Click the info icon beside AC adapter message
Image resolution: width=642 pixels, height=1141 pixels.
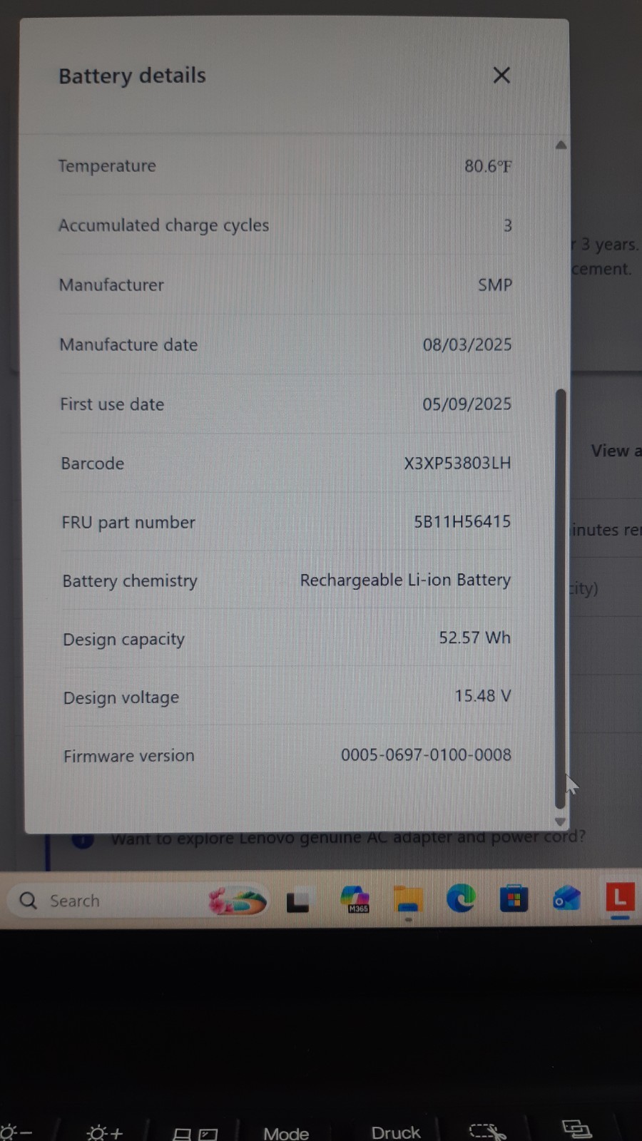[x=83, y=840]
